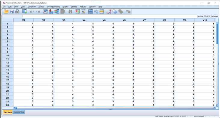Open the Select Cases tool

[102, 11]
